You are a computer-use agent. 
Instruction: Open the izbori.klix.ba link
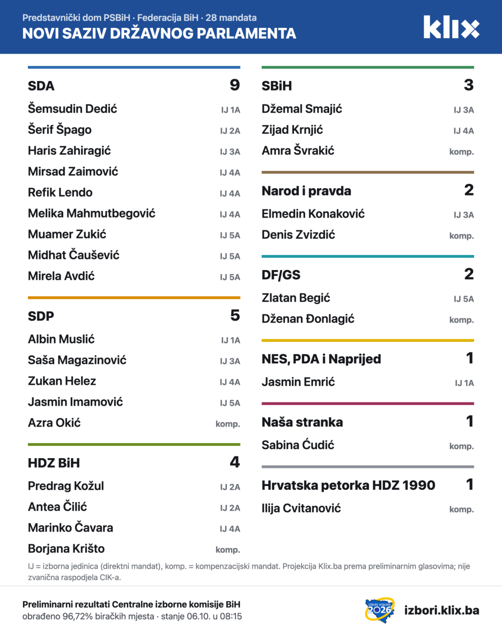(441, 610)
